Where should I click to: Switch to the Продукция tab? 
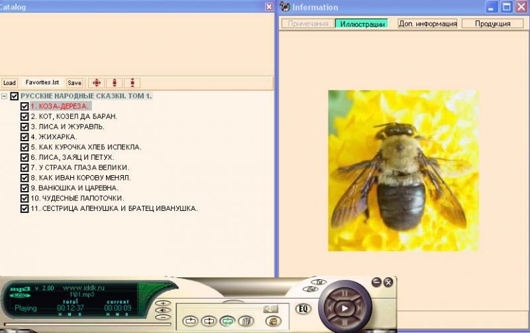click(493, 23)
